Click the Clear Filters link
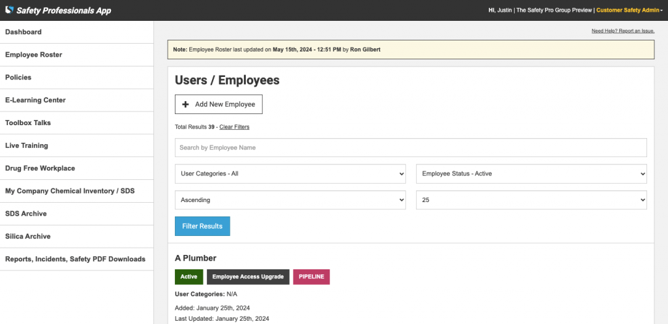Viewport: 668px width, 324px height. click(x=234, y=127)
